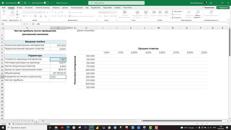Viewport: 231px width, 130px height.
Task: Click the save icon in title bar
Action: coord(25,3)
